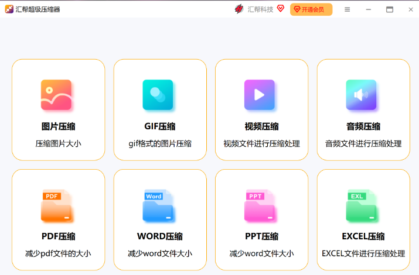Click the 音频文件进行压缩处理 description
This screenshot has height=275, width=419.
pyautogui.click(x=363, y=143)
